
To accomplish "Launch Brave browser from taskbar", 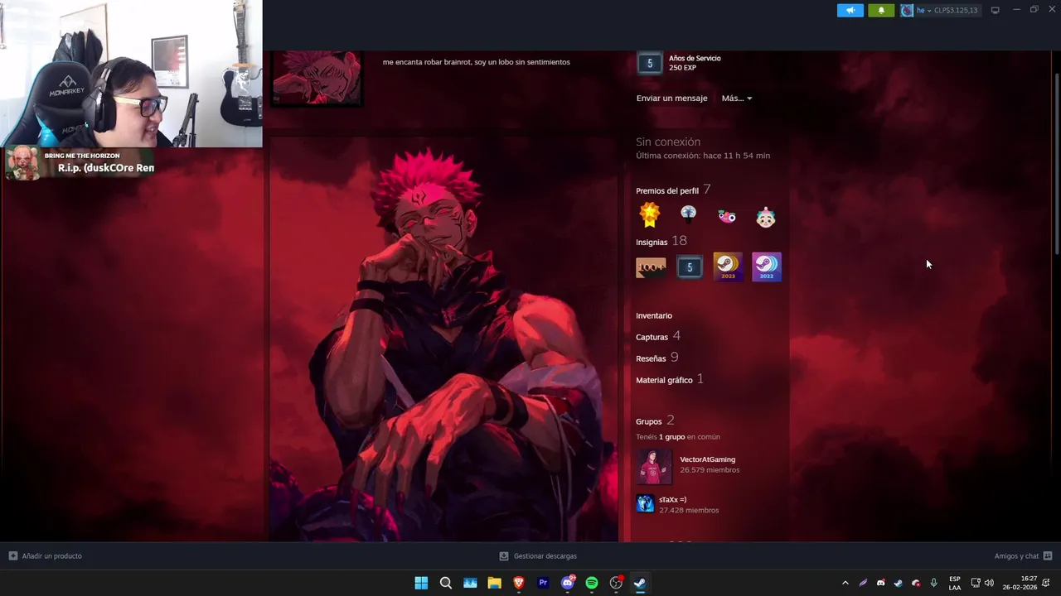I will pyautogui.click(x=519, y=583).
